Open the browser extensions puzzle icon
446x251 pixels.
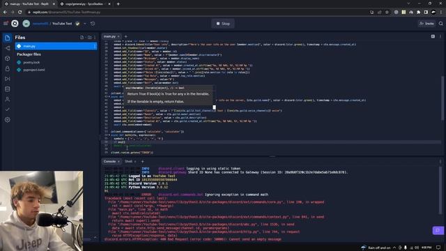tap(418, 13)
